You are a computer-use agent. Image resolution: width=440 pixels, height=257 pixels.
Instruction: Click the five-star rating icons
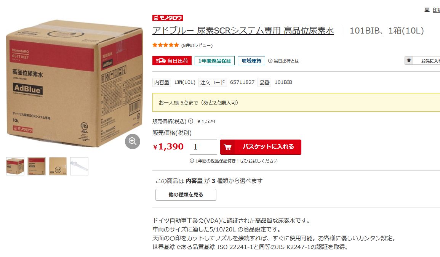[166, 45]
